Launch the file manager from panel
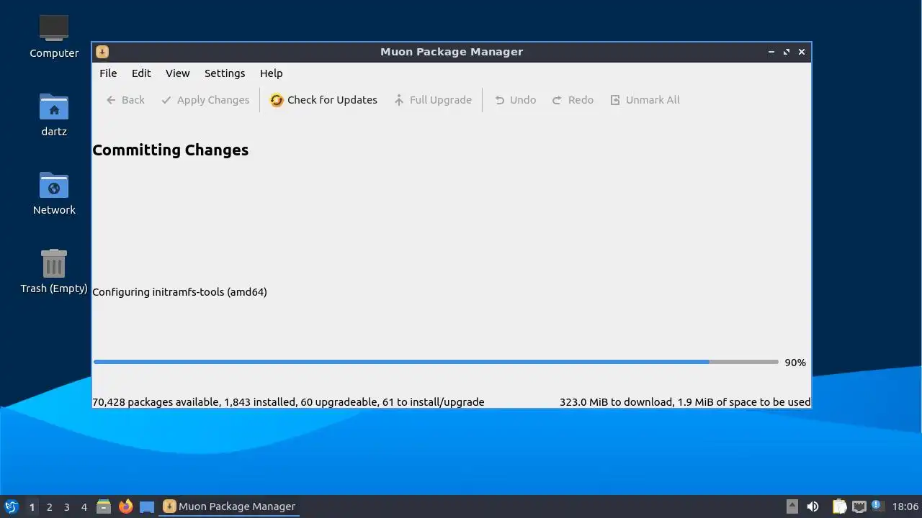The image size is (922, 518). click(104, 506)
